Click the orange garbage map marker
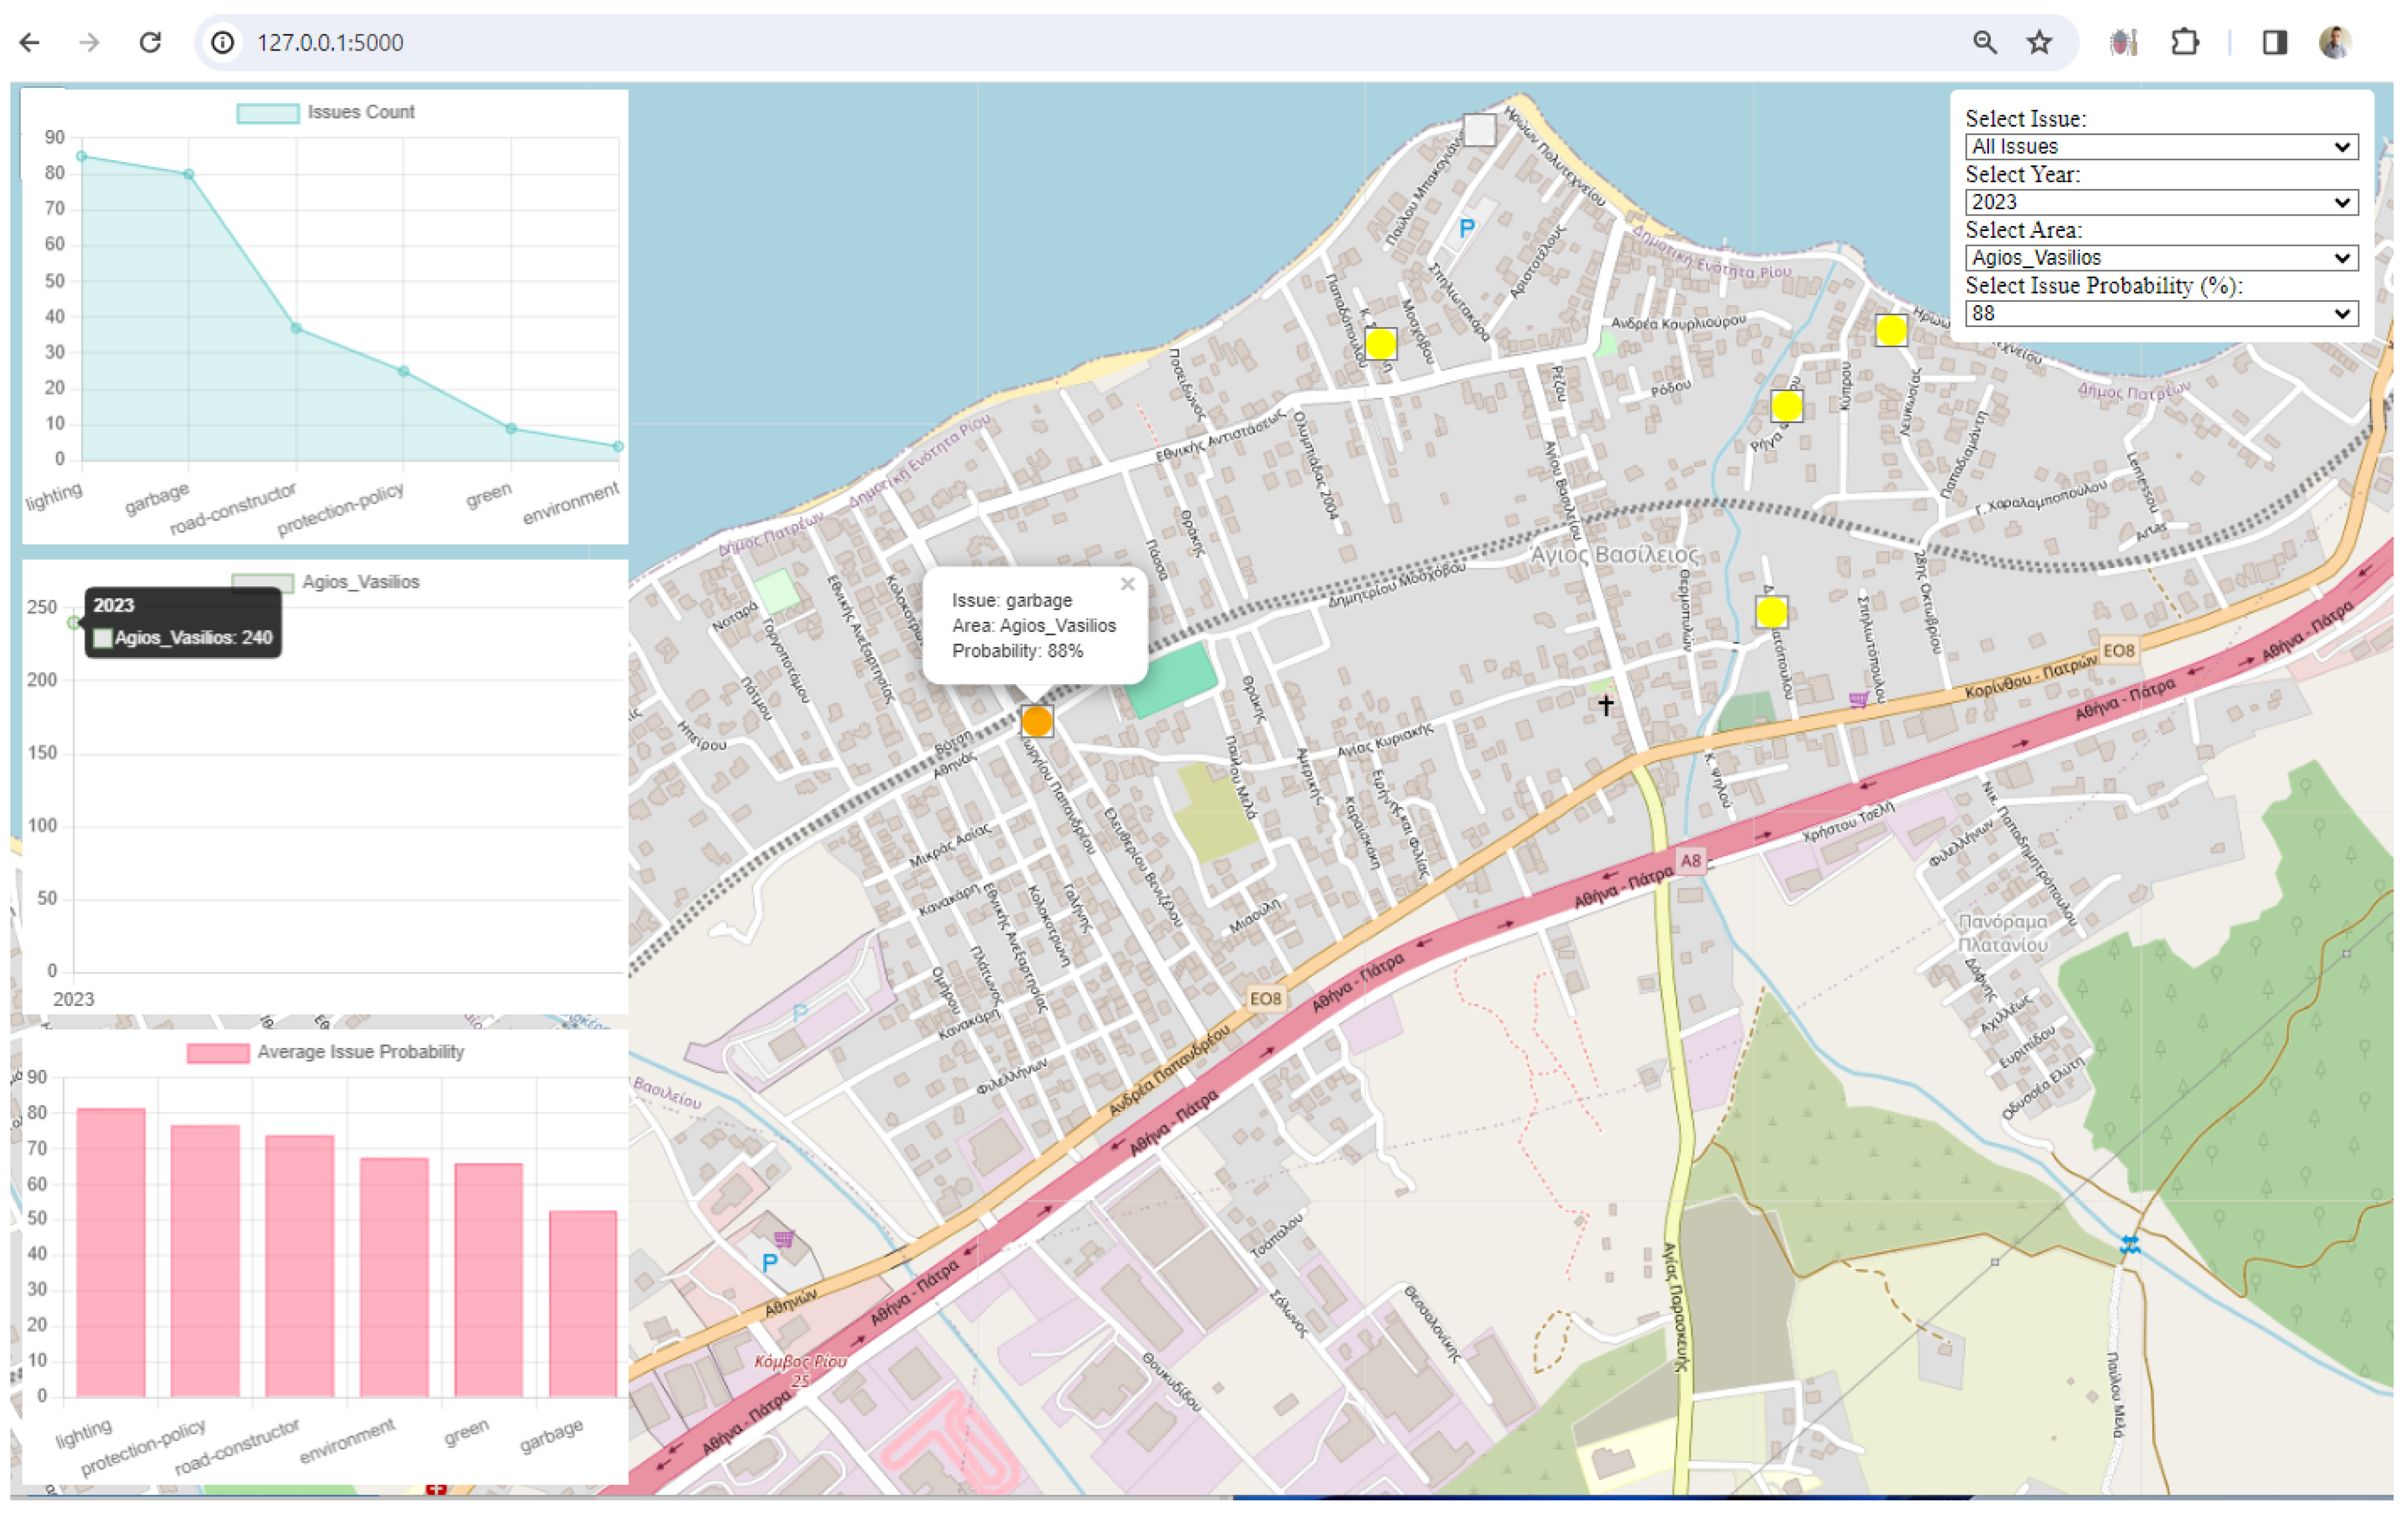Viewport: 2408px width, 1513px height. tap(1036, 721)
